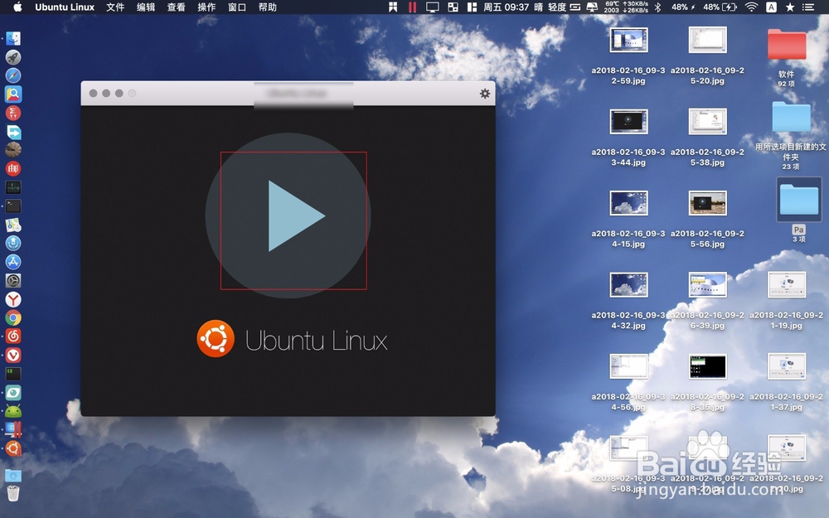Open the 窗口 menu
This screenshot has width=829, height=518.
(237, 7)
